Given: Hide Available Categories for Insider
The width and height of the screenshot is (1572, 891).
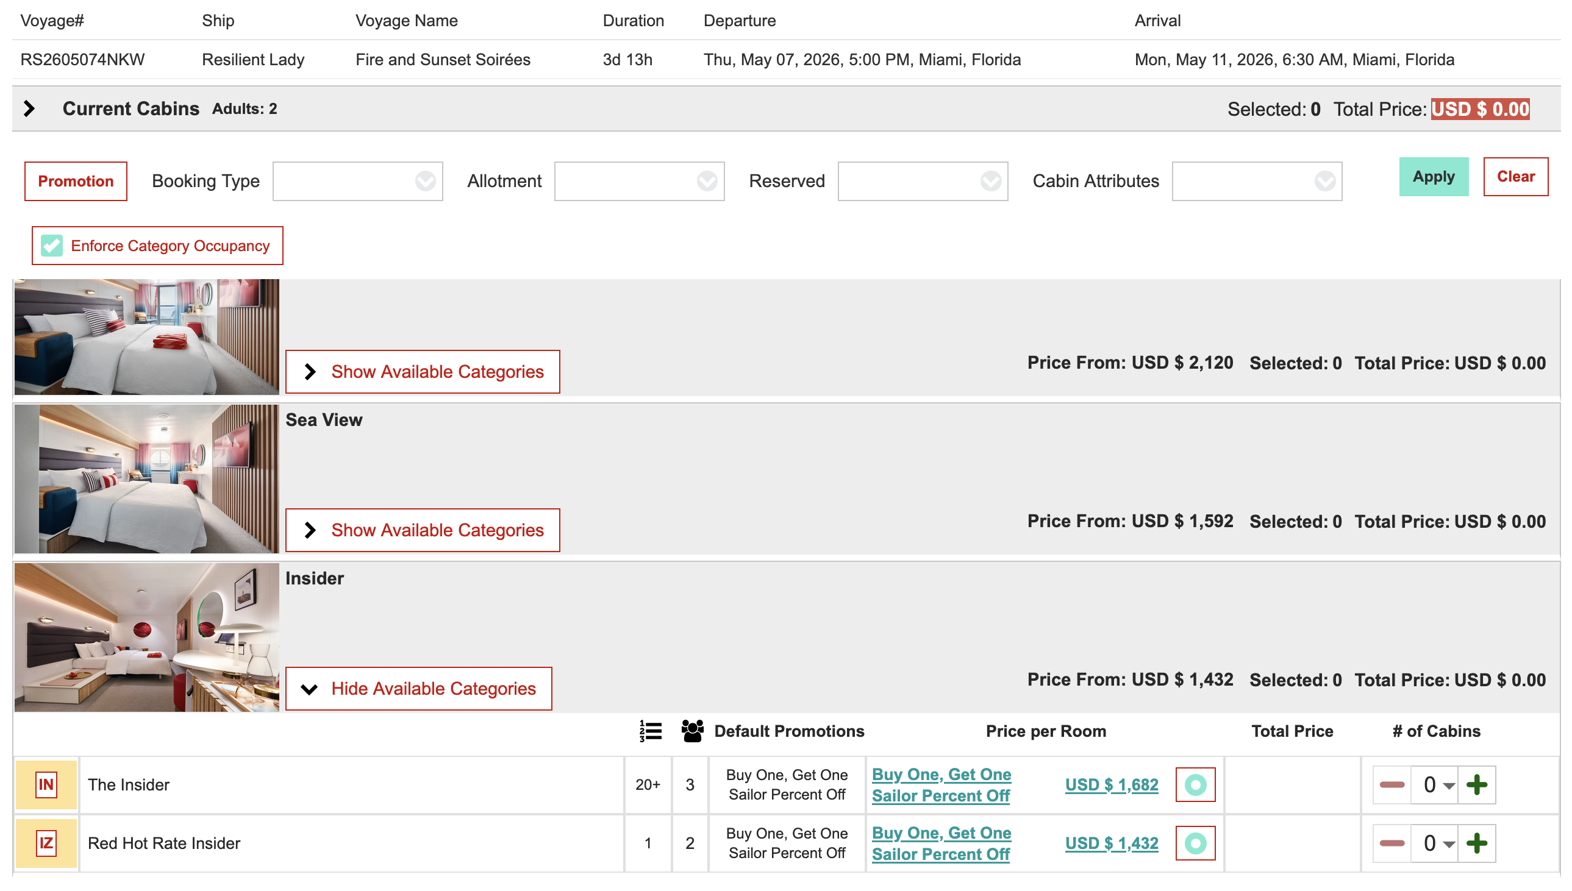Looking at the screenshot, I should [419, 689].
